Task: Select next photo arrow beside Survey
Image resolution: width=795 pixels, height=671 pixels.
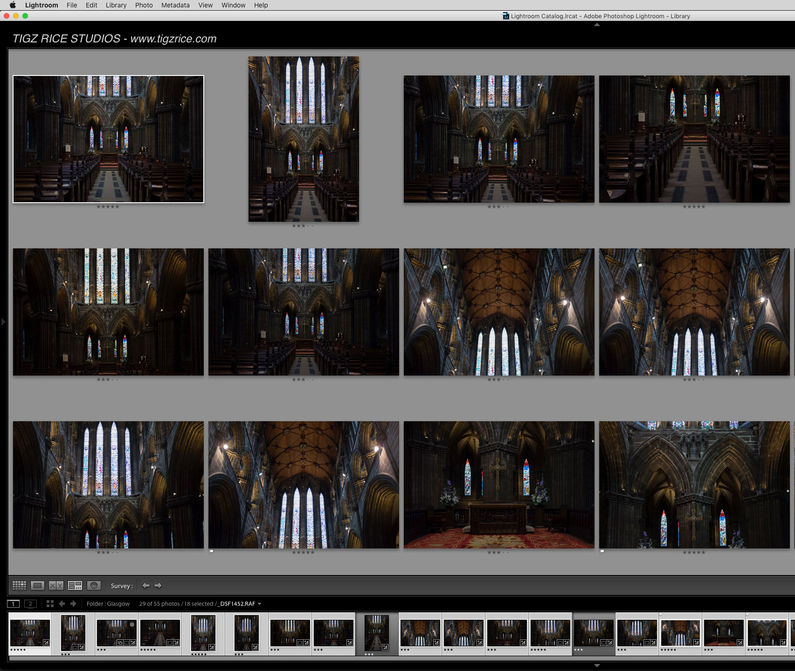Action: coord(158,586)
